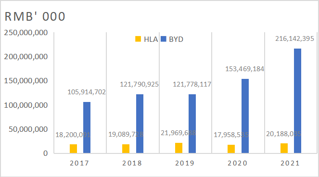Click data label 18,200,091

pos(73,135)
